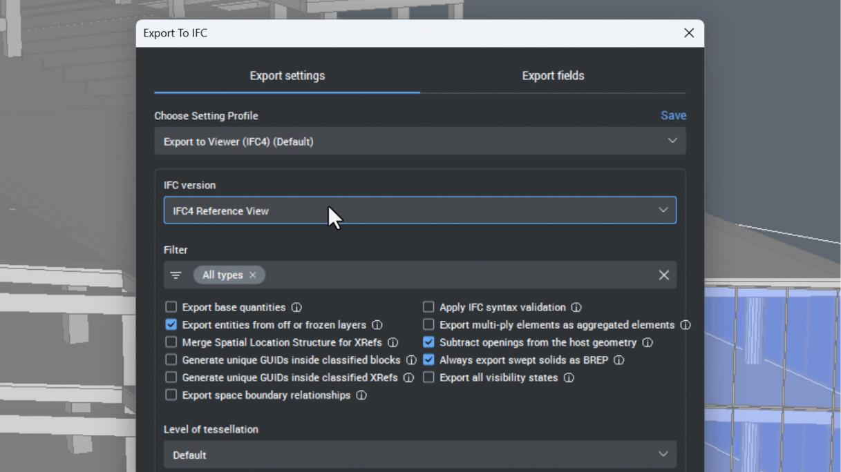Image resolution: width=841 pixels, height=472 pixels.
Task: View info for Export space boundary relationships
Action: point(361,395)
